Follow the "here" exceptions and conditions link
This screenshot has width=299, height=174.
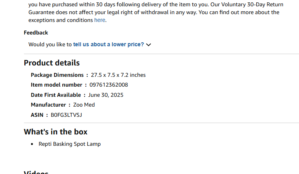pos(100,20)
